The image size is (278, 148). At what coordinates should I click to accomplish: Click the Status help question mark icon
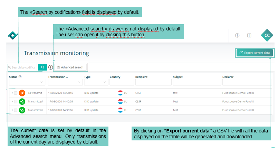[x=20, y=77]
